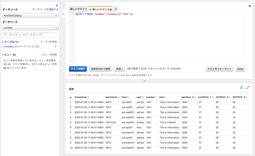Close the 新しいクエリ 2 tab
The height and width of the screenshot is (156, 255).
[110, 10]
